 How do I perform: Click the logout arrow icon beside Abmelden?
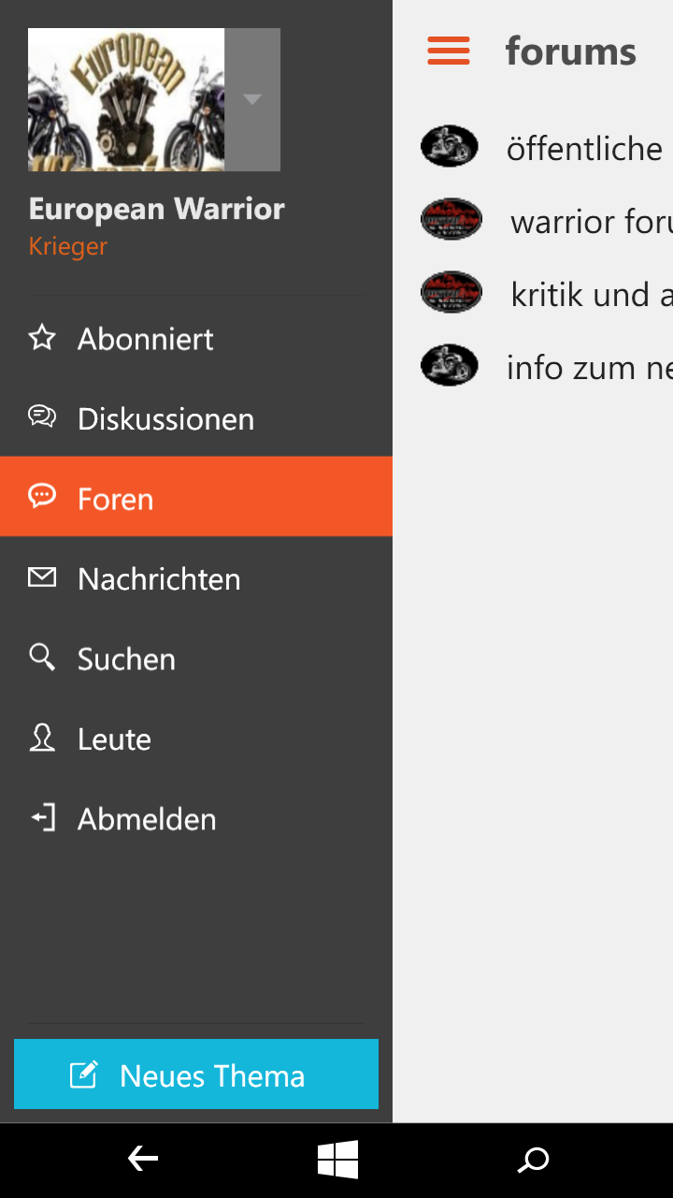tap(42, 818)
